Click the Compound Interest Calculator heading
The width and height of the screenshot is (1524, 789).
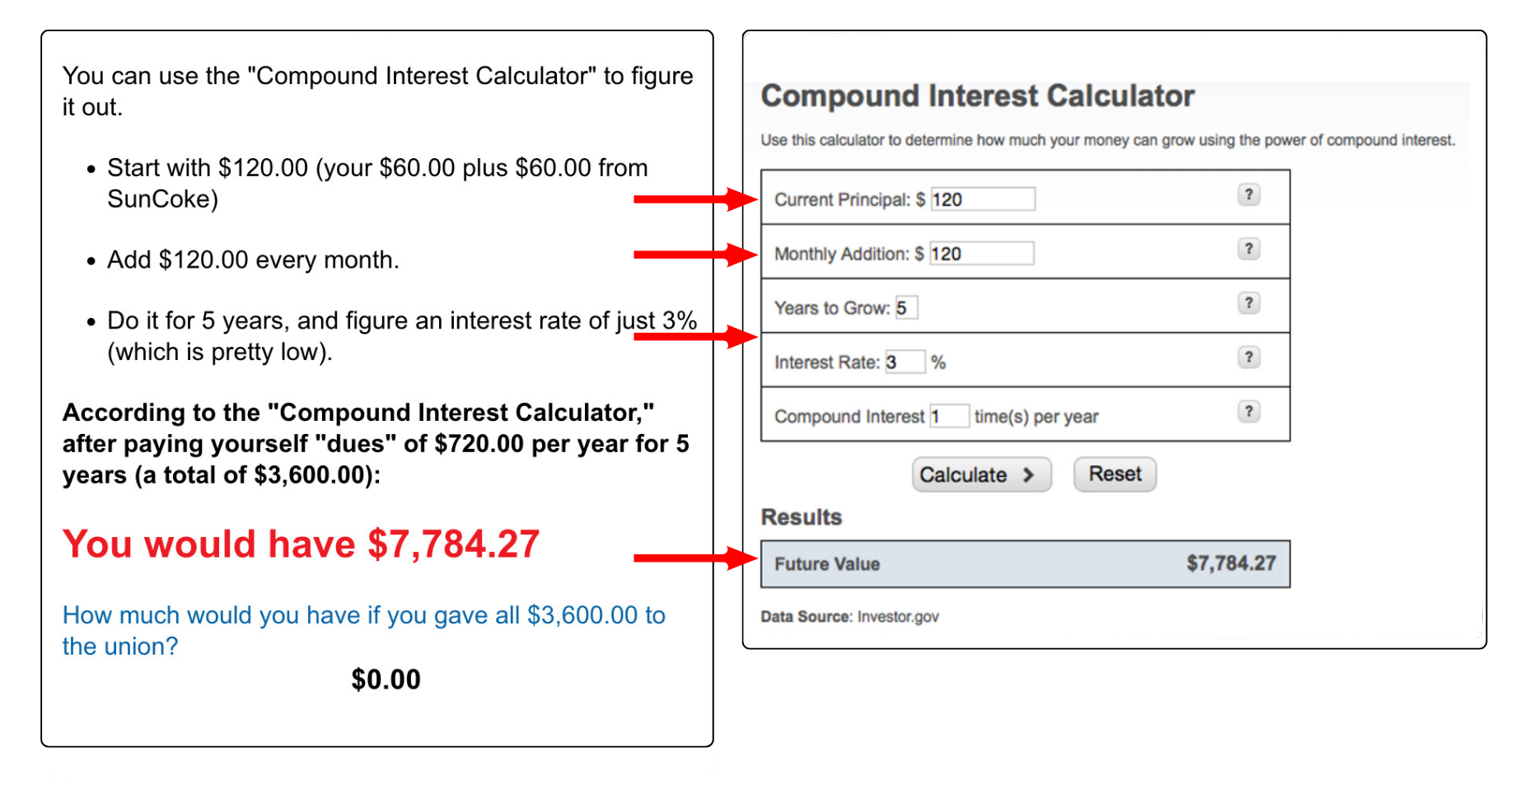pos(977,96)
